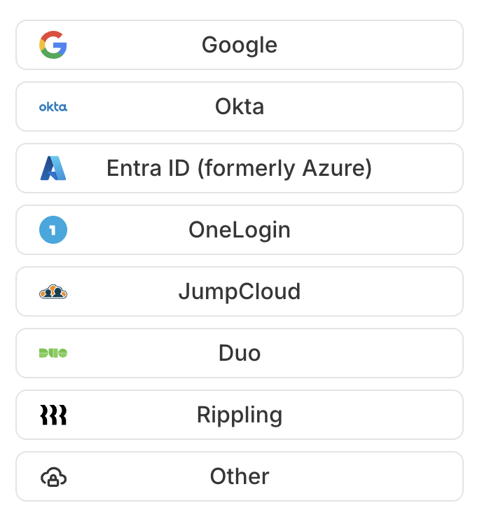
Task: Click the "Okta" text label
Action: point(240,106)
